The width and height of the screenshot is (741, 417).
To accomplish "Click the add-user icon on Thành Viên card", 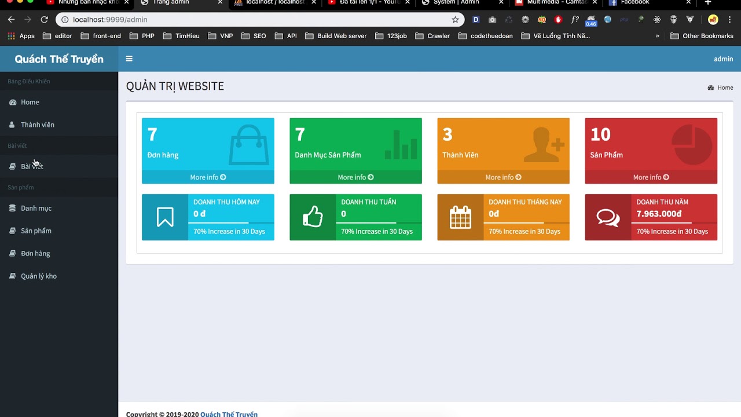I will click(544, 145).
